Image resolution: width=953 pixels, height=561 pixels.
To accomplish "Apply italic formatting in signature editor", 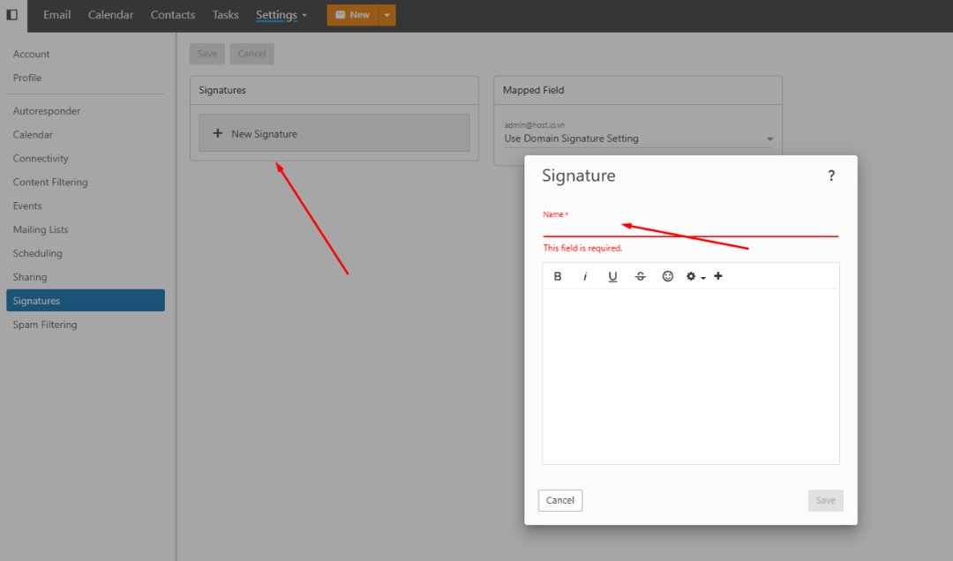I will tap(585, 277).
